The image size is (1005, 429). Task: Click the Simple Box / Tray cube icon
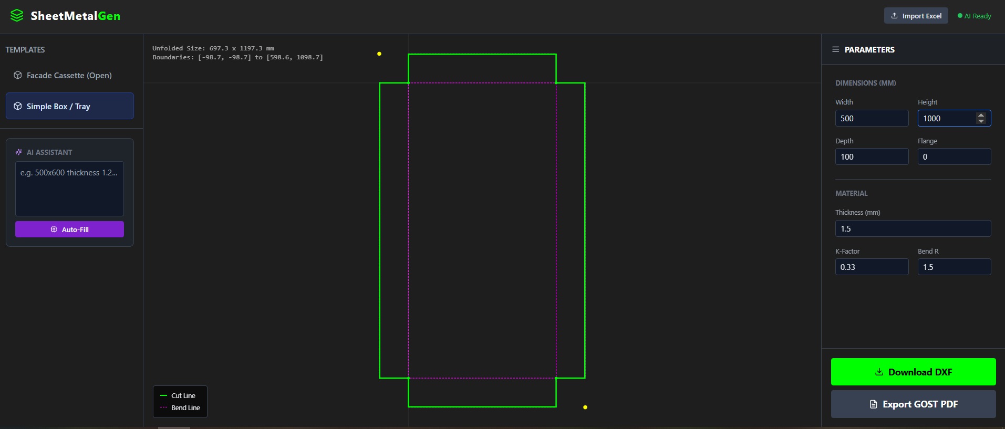[x=18, y=106]
